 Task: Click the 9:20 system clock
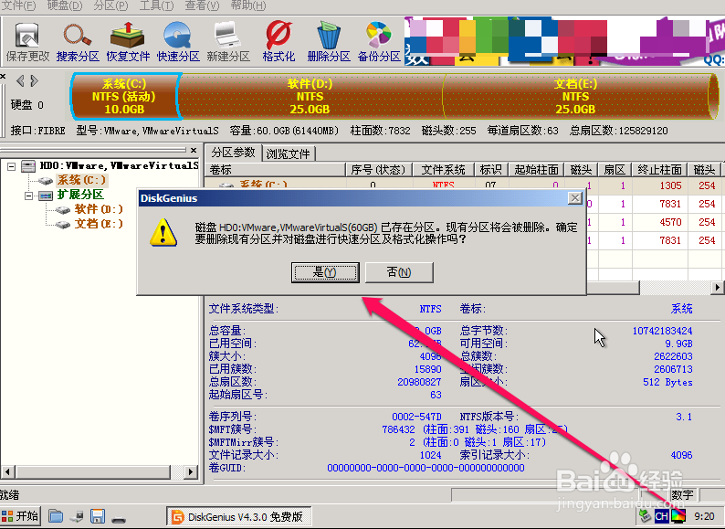pyautogui.click(x=704, y=516)
